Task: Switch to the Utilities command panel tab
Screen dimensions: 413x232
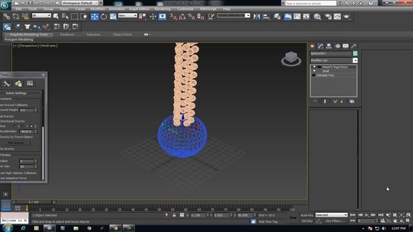Action: pos(354,46)
